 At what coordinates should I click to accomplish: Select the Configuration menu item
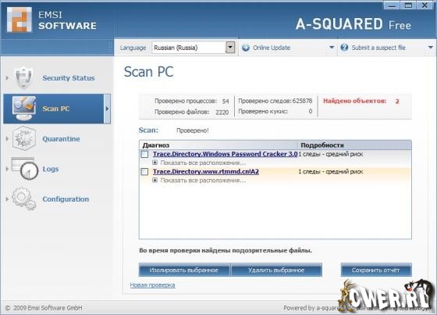click(x=66, y=199)
